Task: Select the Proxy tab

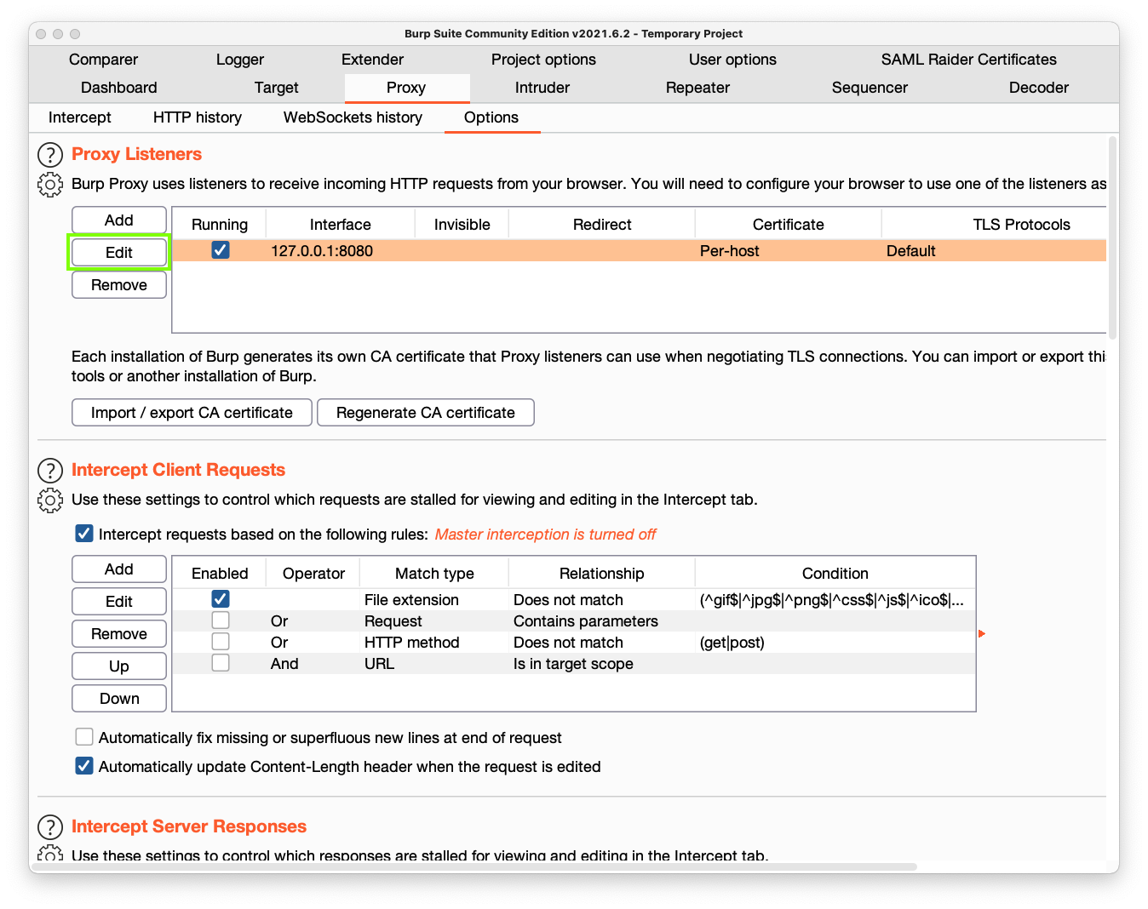Action: (406, 88)
